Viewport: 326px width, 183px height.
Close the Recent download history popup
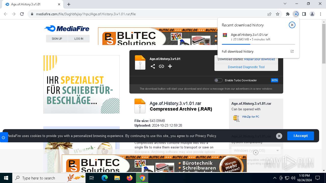coord(292,25)
